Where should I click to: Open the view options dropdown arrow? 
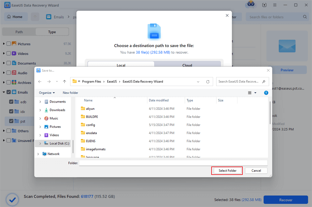click(255, 93)
